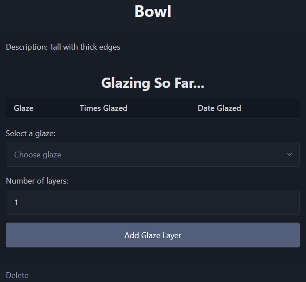Click the 'Glazing So Far...' heading
This screenshot has height=282, width=306.
tap(153, 82)
